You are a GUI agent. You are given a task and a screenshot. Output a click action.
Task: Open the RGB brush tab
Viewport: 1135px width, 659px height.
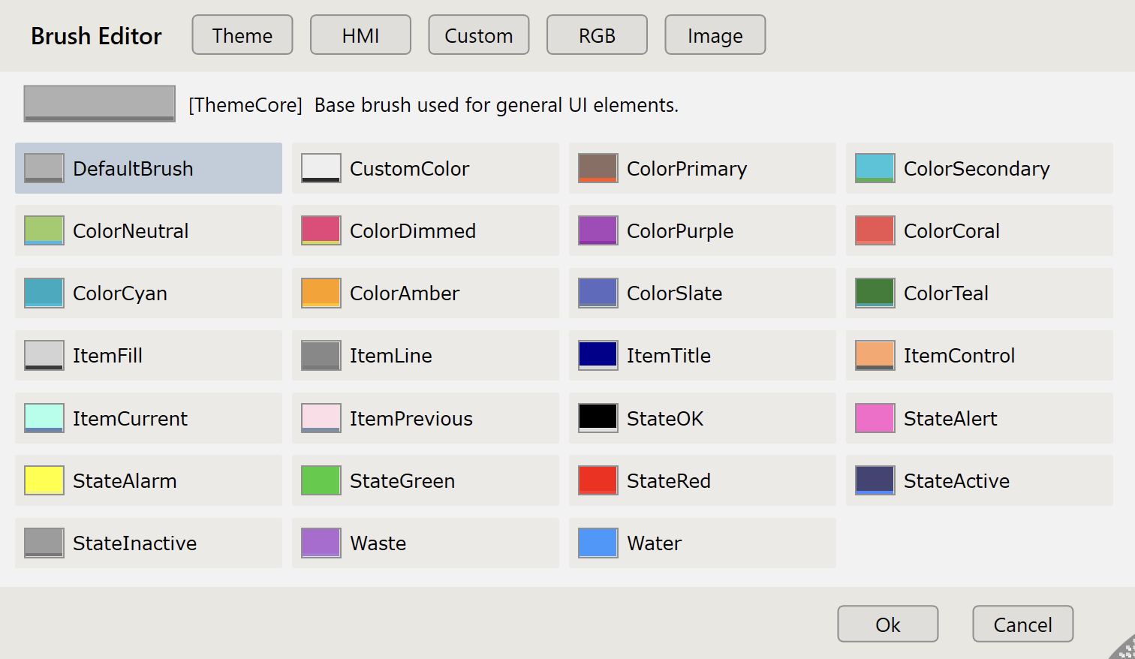(597, 35)
